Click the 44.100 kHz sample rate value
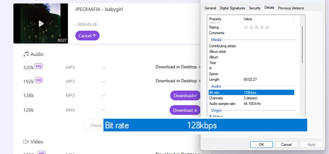 252,104
